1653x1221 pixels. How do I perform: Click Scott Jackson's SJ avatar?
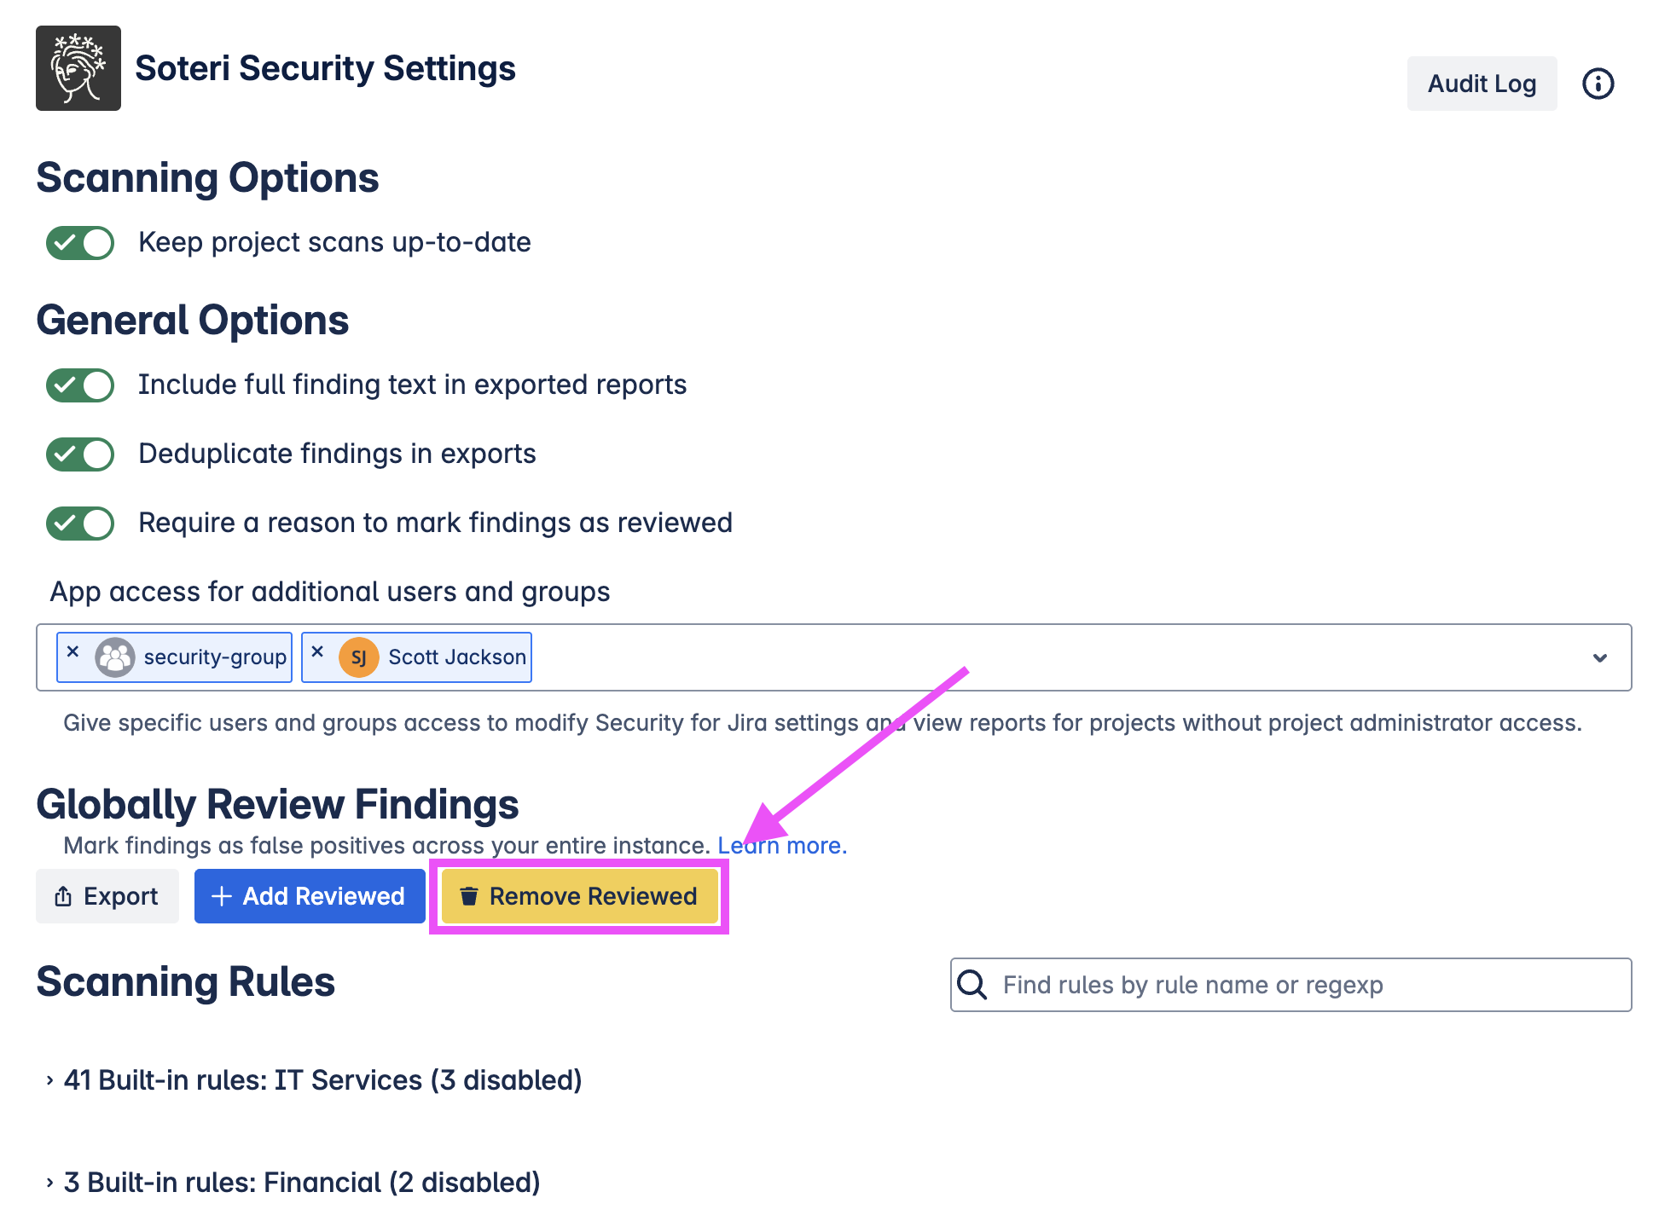[x=359, y=657]
